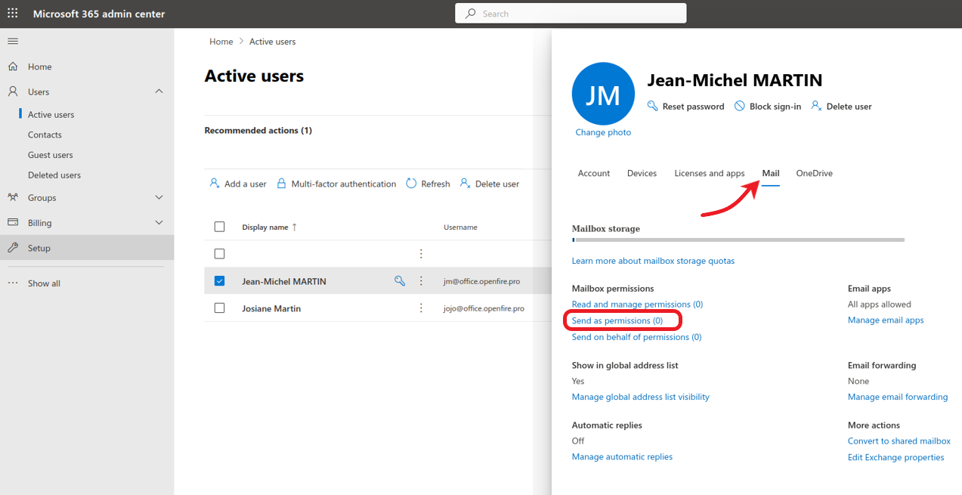Click the Refresh circular arrow icon
The height and width of the screenshot is (495, 962).
(411, 184)
